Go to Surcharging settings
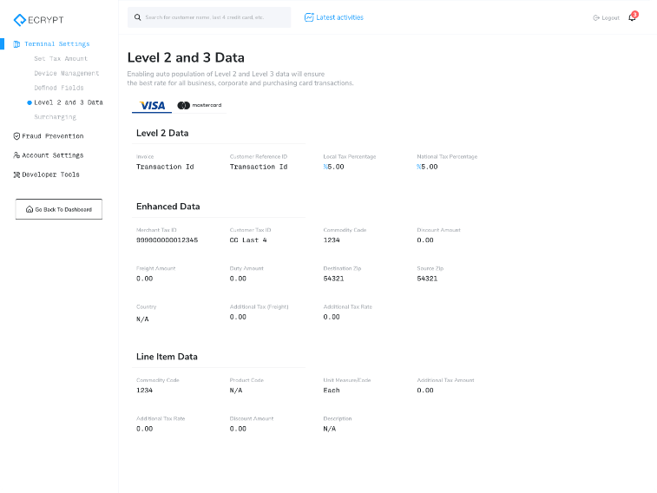This screenshot has width=657, height=493. coord(55,117)
